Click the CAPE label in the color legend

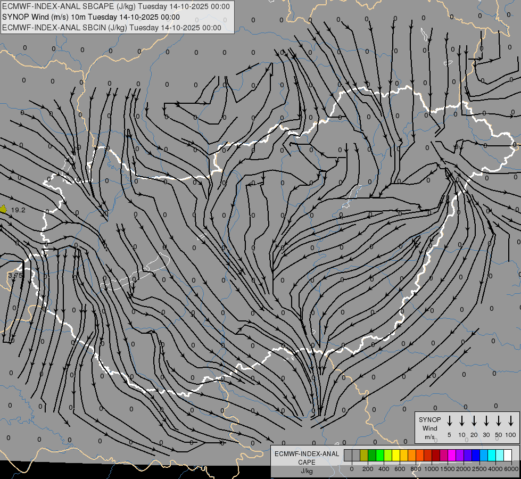click(x=307, y=462)
